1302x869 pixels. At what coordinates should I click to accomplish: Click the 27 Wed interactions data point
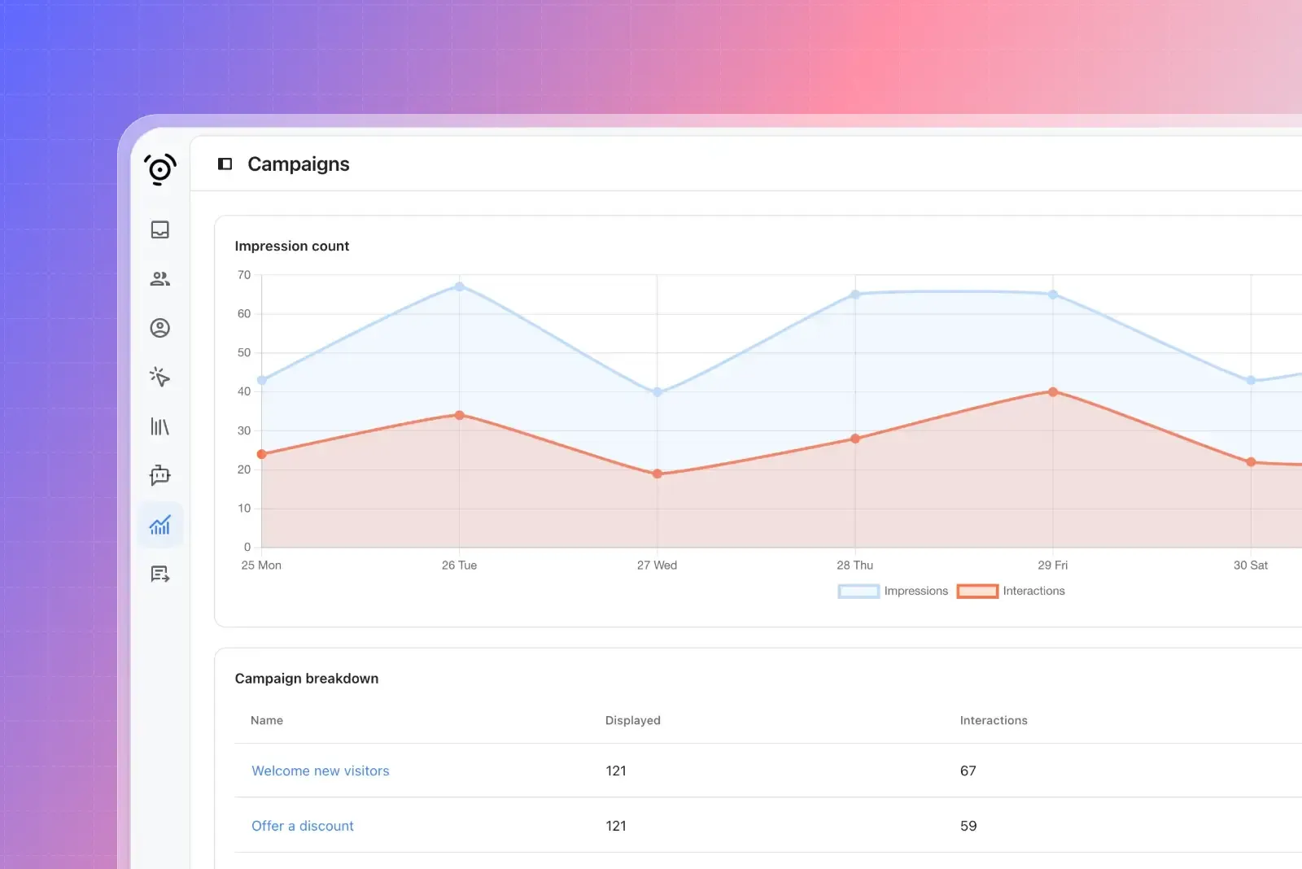coord(658,474)
